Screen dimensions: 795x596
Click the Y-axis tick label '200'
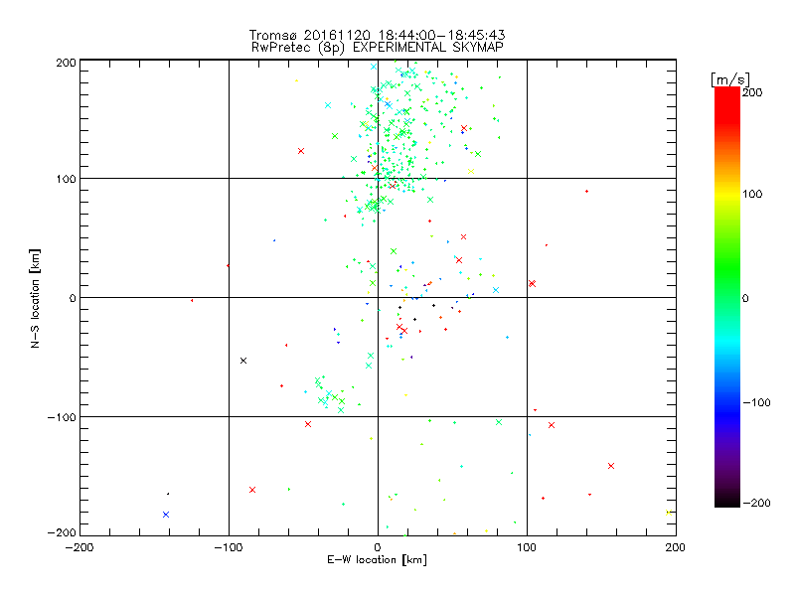66,63
